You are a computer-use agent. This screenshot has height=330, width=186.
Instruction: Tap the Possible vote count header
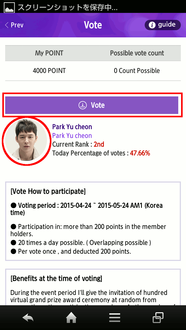coord(137,53)
